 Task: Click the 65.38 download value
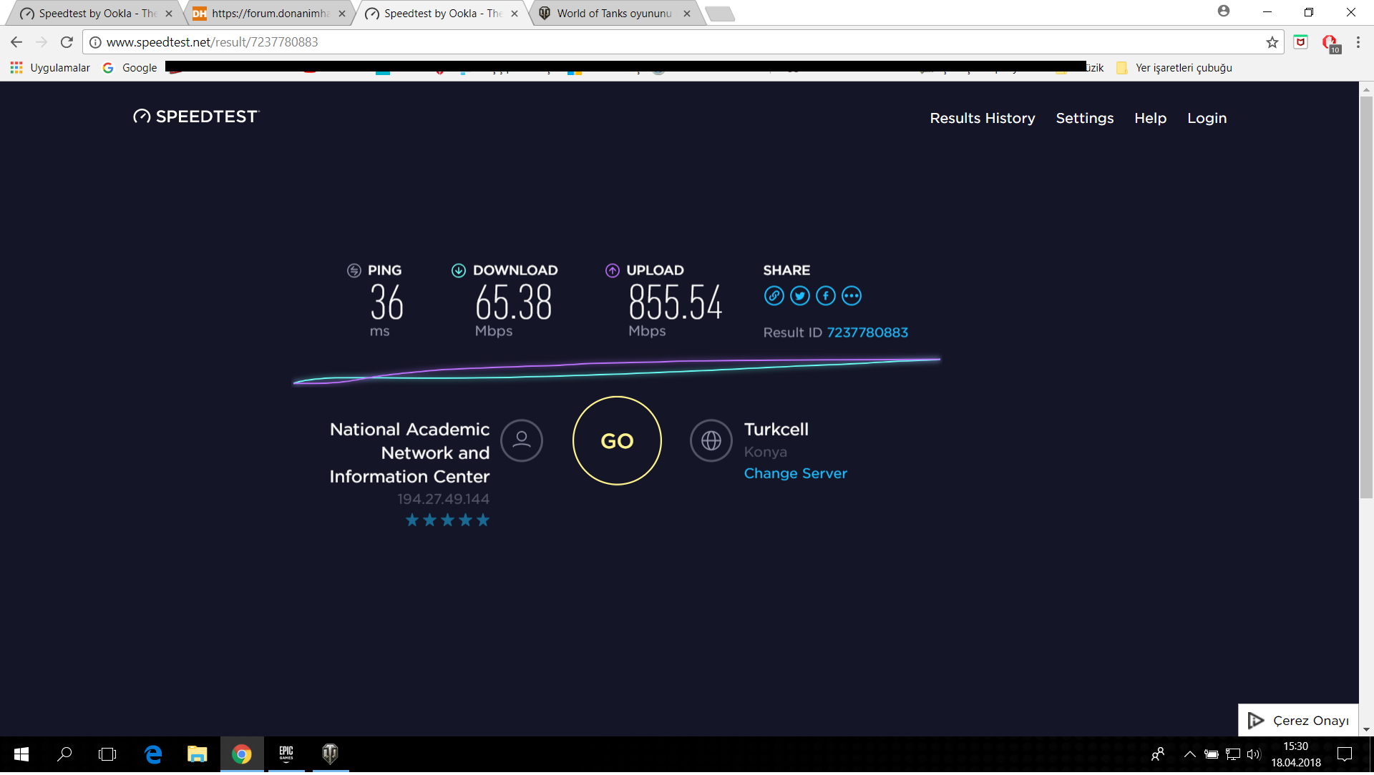pos(513,302)
